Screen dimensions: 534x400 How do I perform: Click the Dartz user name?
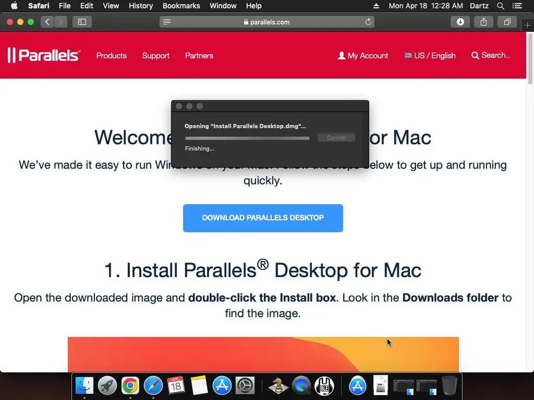click(479, 6)
